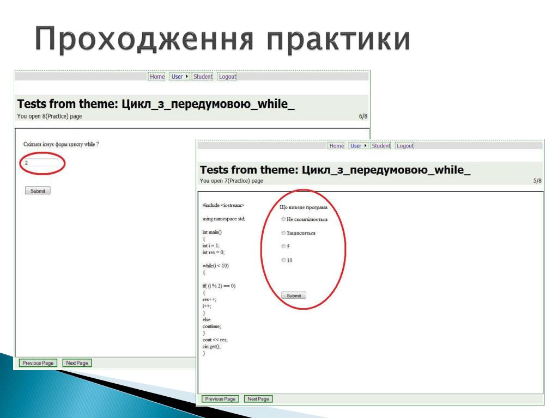
Task: Submit the answer on page 6/8
Action: (x=38, y=191)
